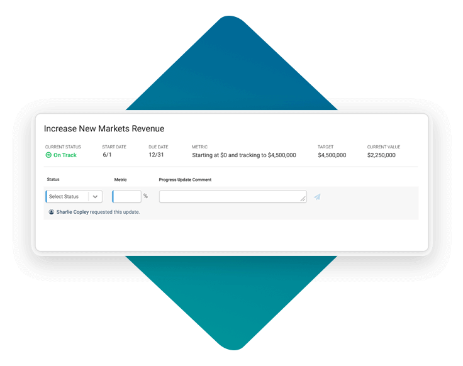Click the On Track status arrow icon
The image size is (463, 366).
pos(48,155)
